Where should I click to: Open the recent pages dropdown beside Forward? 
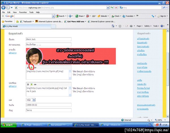[12, 8]
